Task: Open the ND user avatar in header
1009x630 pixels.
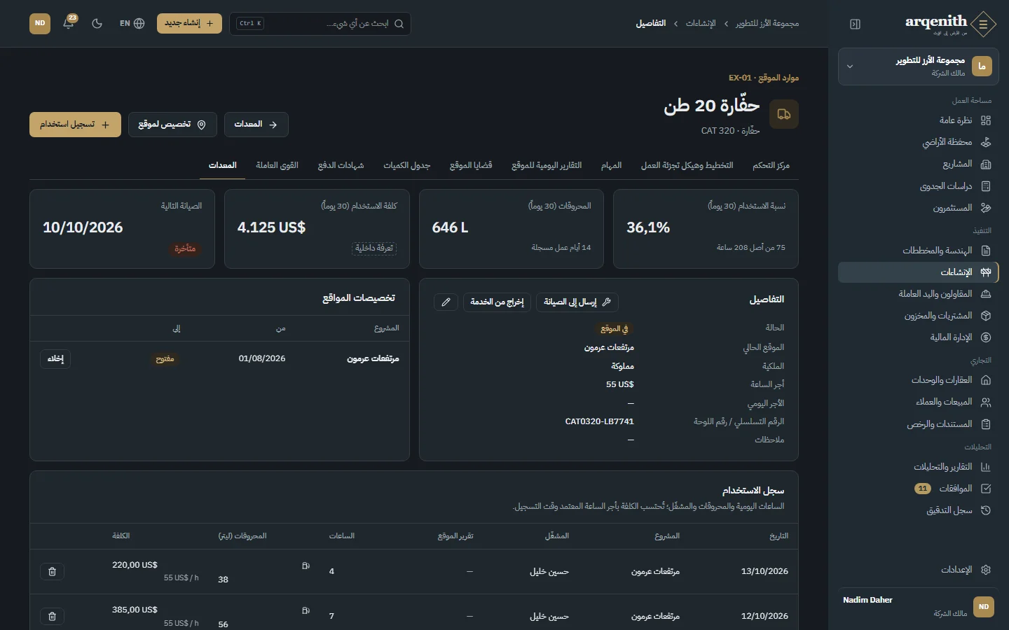Action: tap(40, 24)
